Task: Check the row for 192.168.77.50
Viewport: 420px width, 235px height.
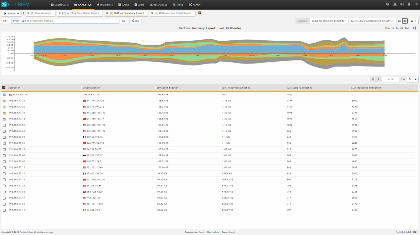Action: coord(4,125)
